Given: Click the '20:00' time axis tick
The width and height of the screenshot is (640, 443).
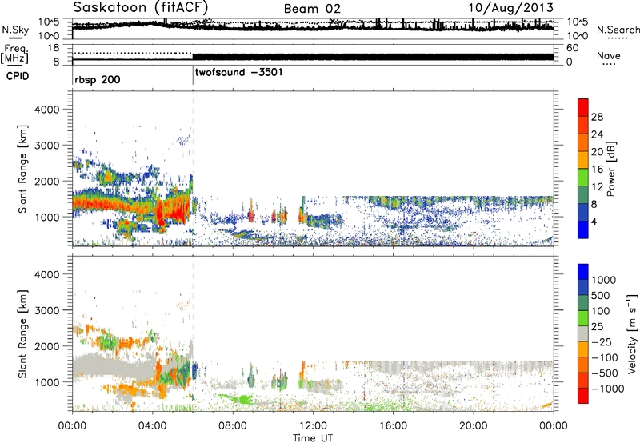Looking at the screenshot, I should [x=473, y=426].
